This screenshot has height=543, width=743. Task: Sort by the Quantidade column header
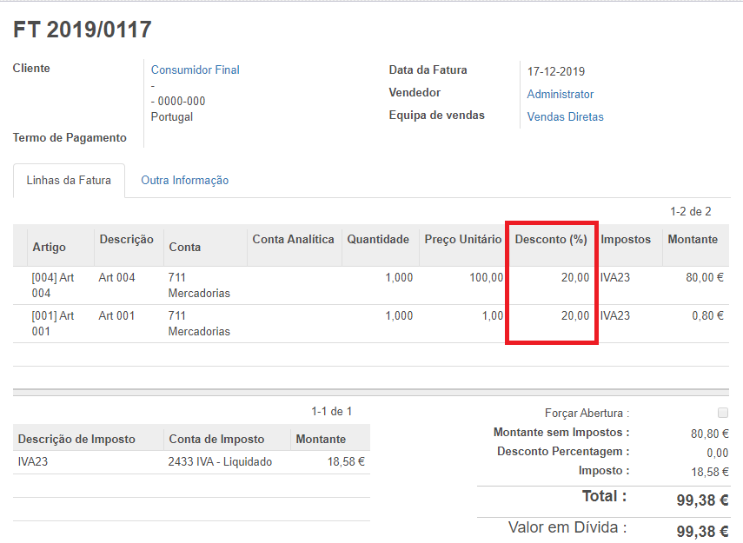coord(378,240)
